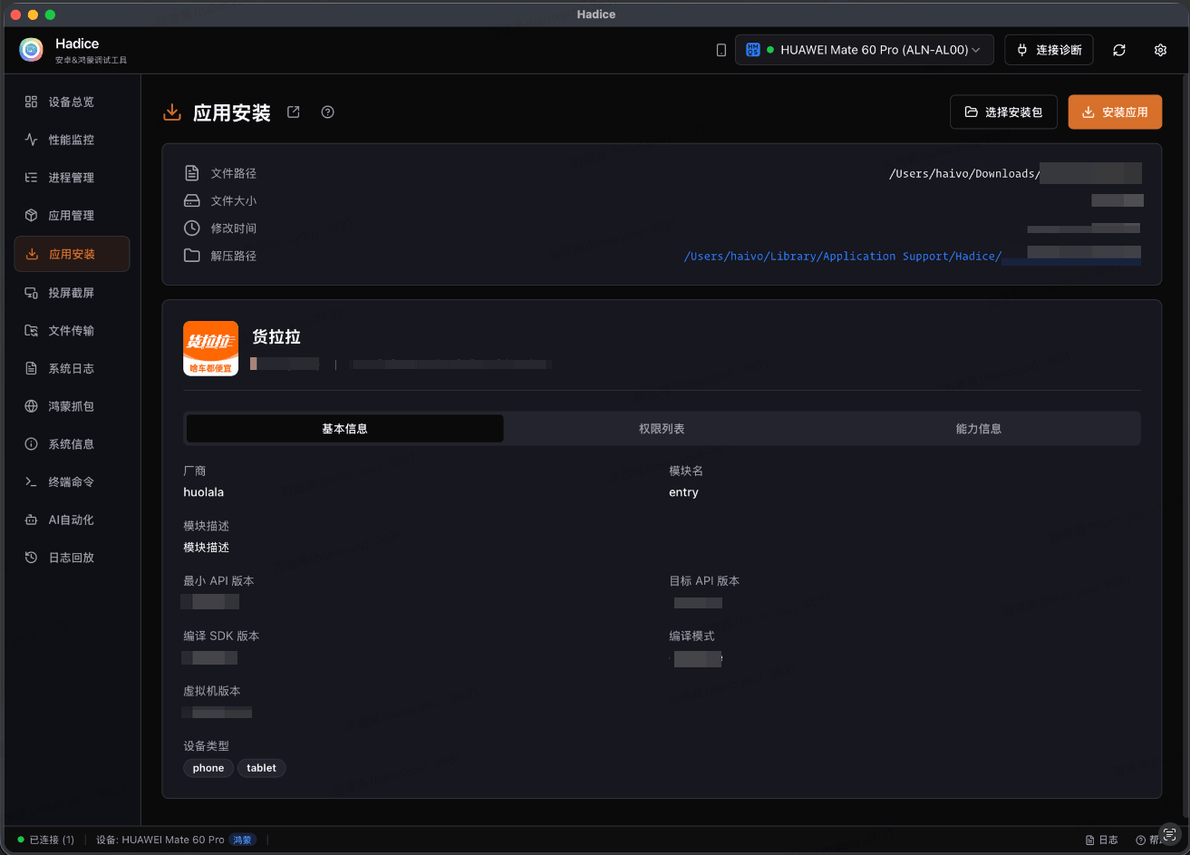Click the tablet device type chip
Viewport: 1190px width, 855px height.
point(262,768)
